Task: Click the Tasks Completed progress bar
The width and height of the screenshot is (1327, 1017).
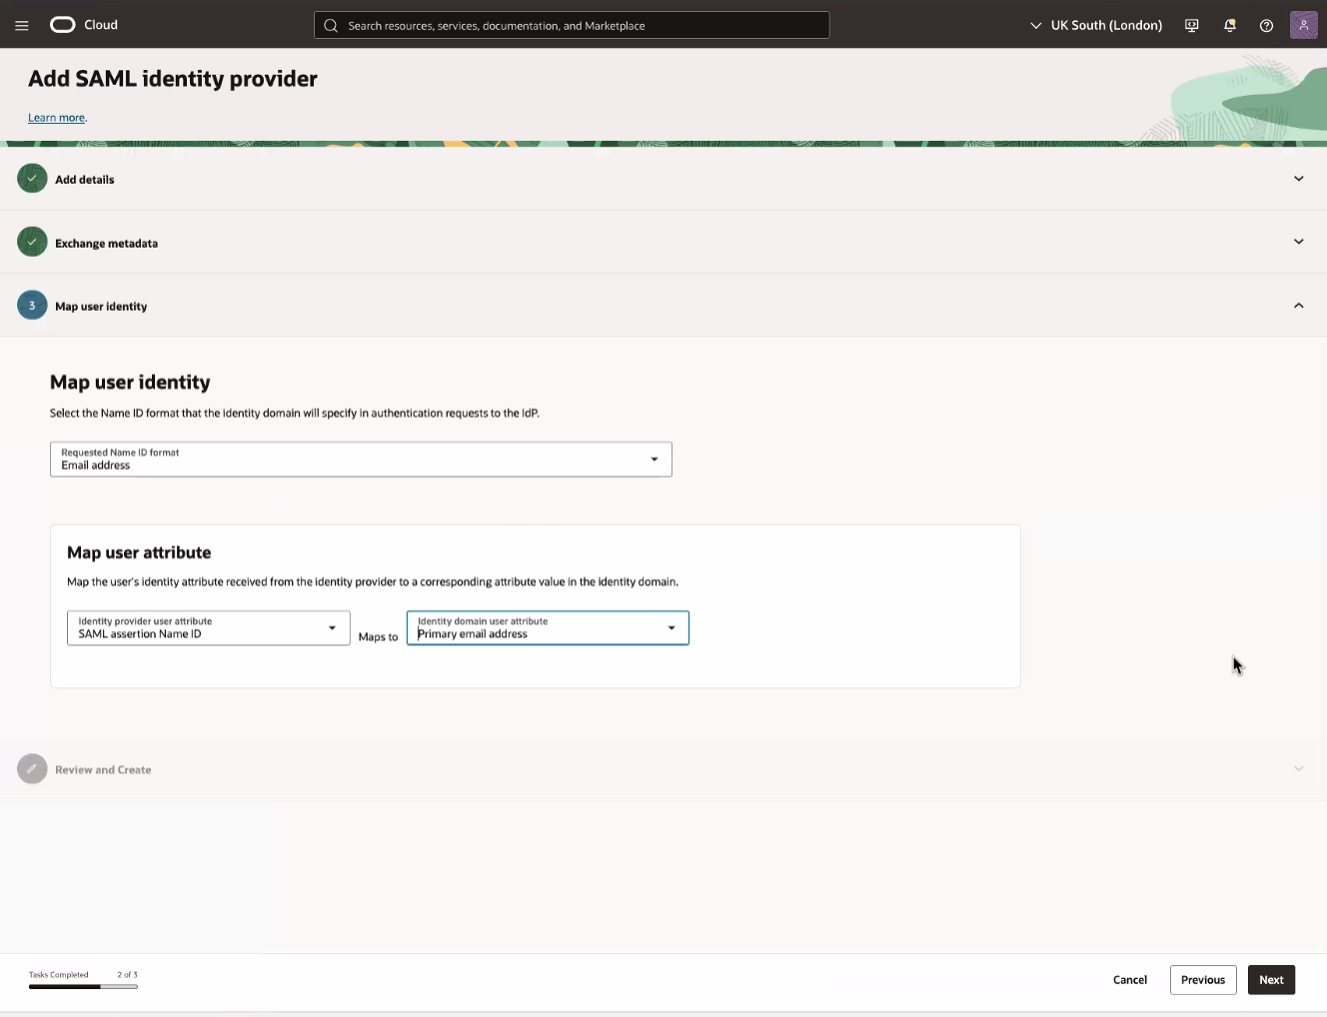Action: pyautogui.click(x=83, y=986)
